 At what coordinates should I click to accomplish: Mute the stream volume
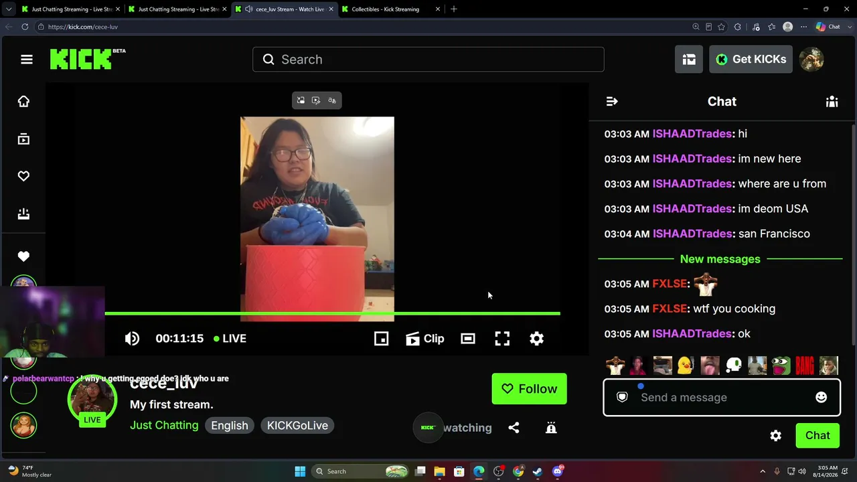tap(132, 339)
